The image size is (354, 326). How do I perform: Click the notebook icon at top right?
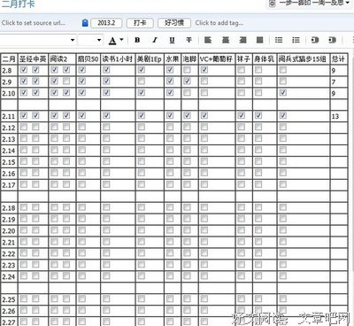[273, 4]
